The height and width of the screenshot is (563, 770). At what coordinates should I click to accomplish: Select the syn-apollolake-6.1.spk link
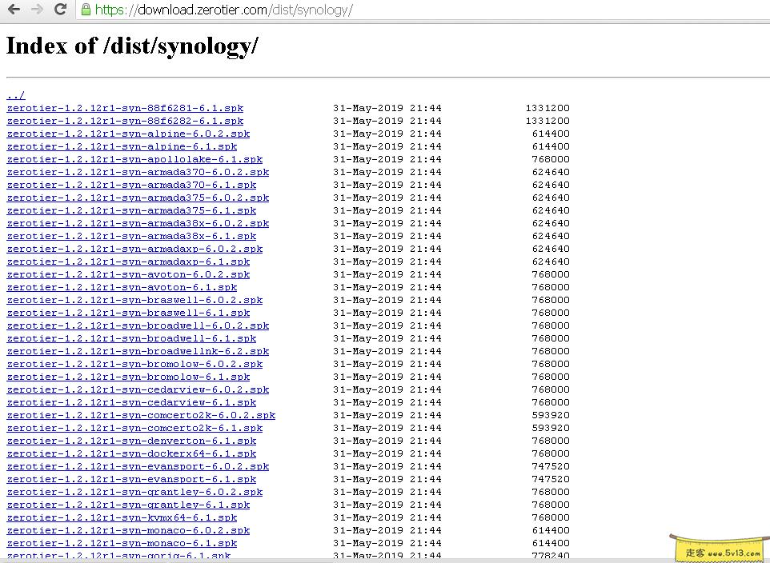134,159
